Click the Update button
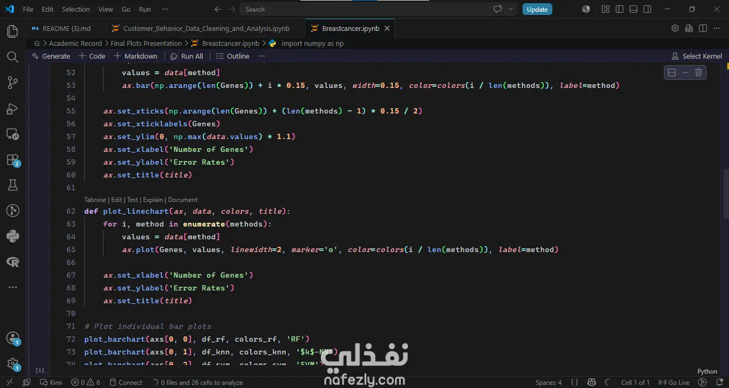729x388 pixels. pos(537,9)
